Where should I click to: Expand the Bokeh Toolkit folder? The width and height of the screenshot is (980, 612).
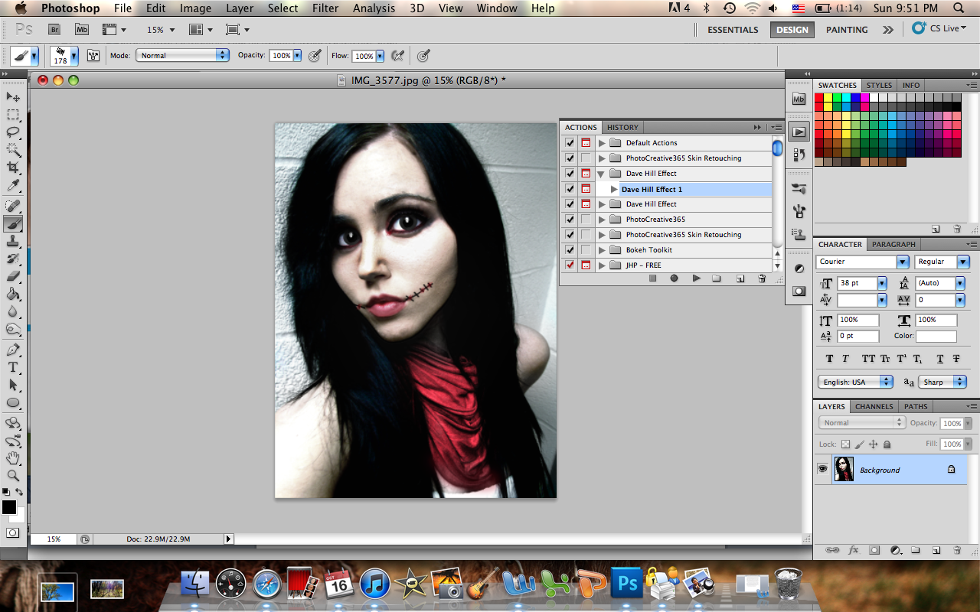pos(602,250)
